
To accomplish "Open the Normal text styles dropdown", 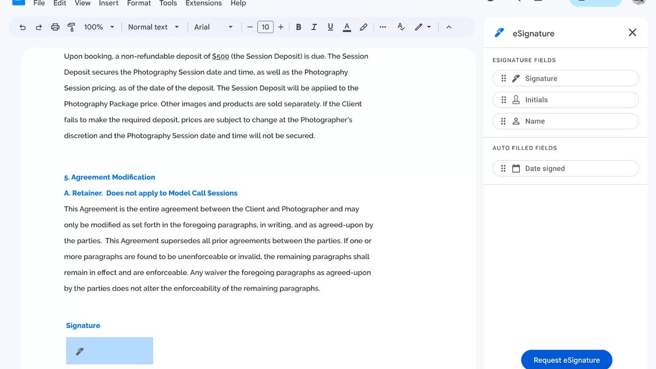I will click(154, 26).
